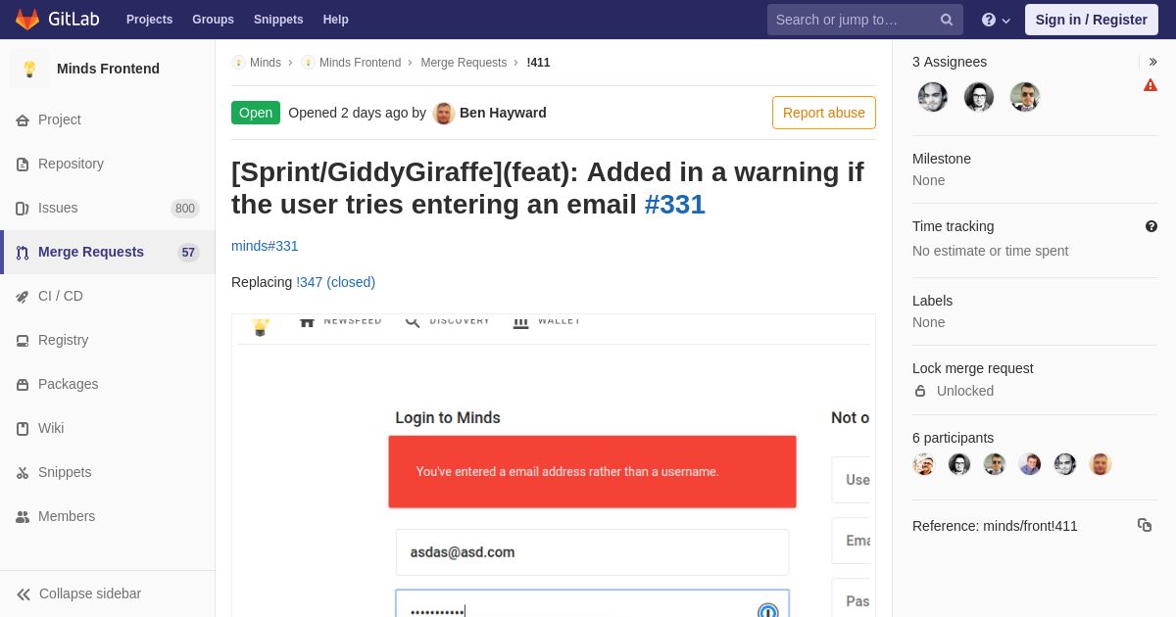The image size is (1176, 617).
Task: Click the red warning triangle icon
Action: point(1151,85)
